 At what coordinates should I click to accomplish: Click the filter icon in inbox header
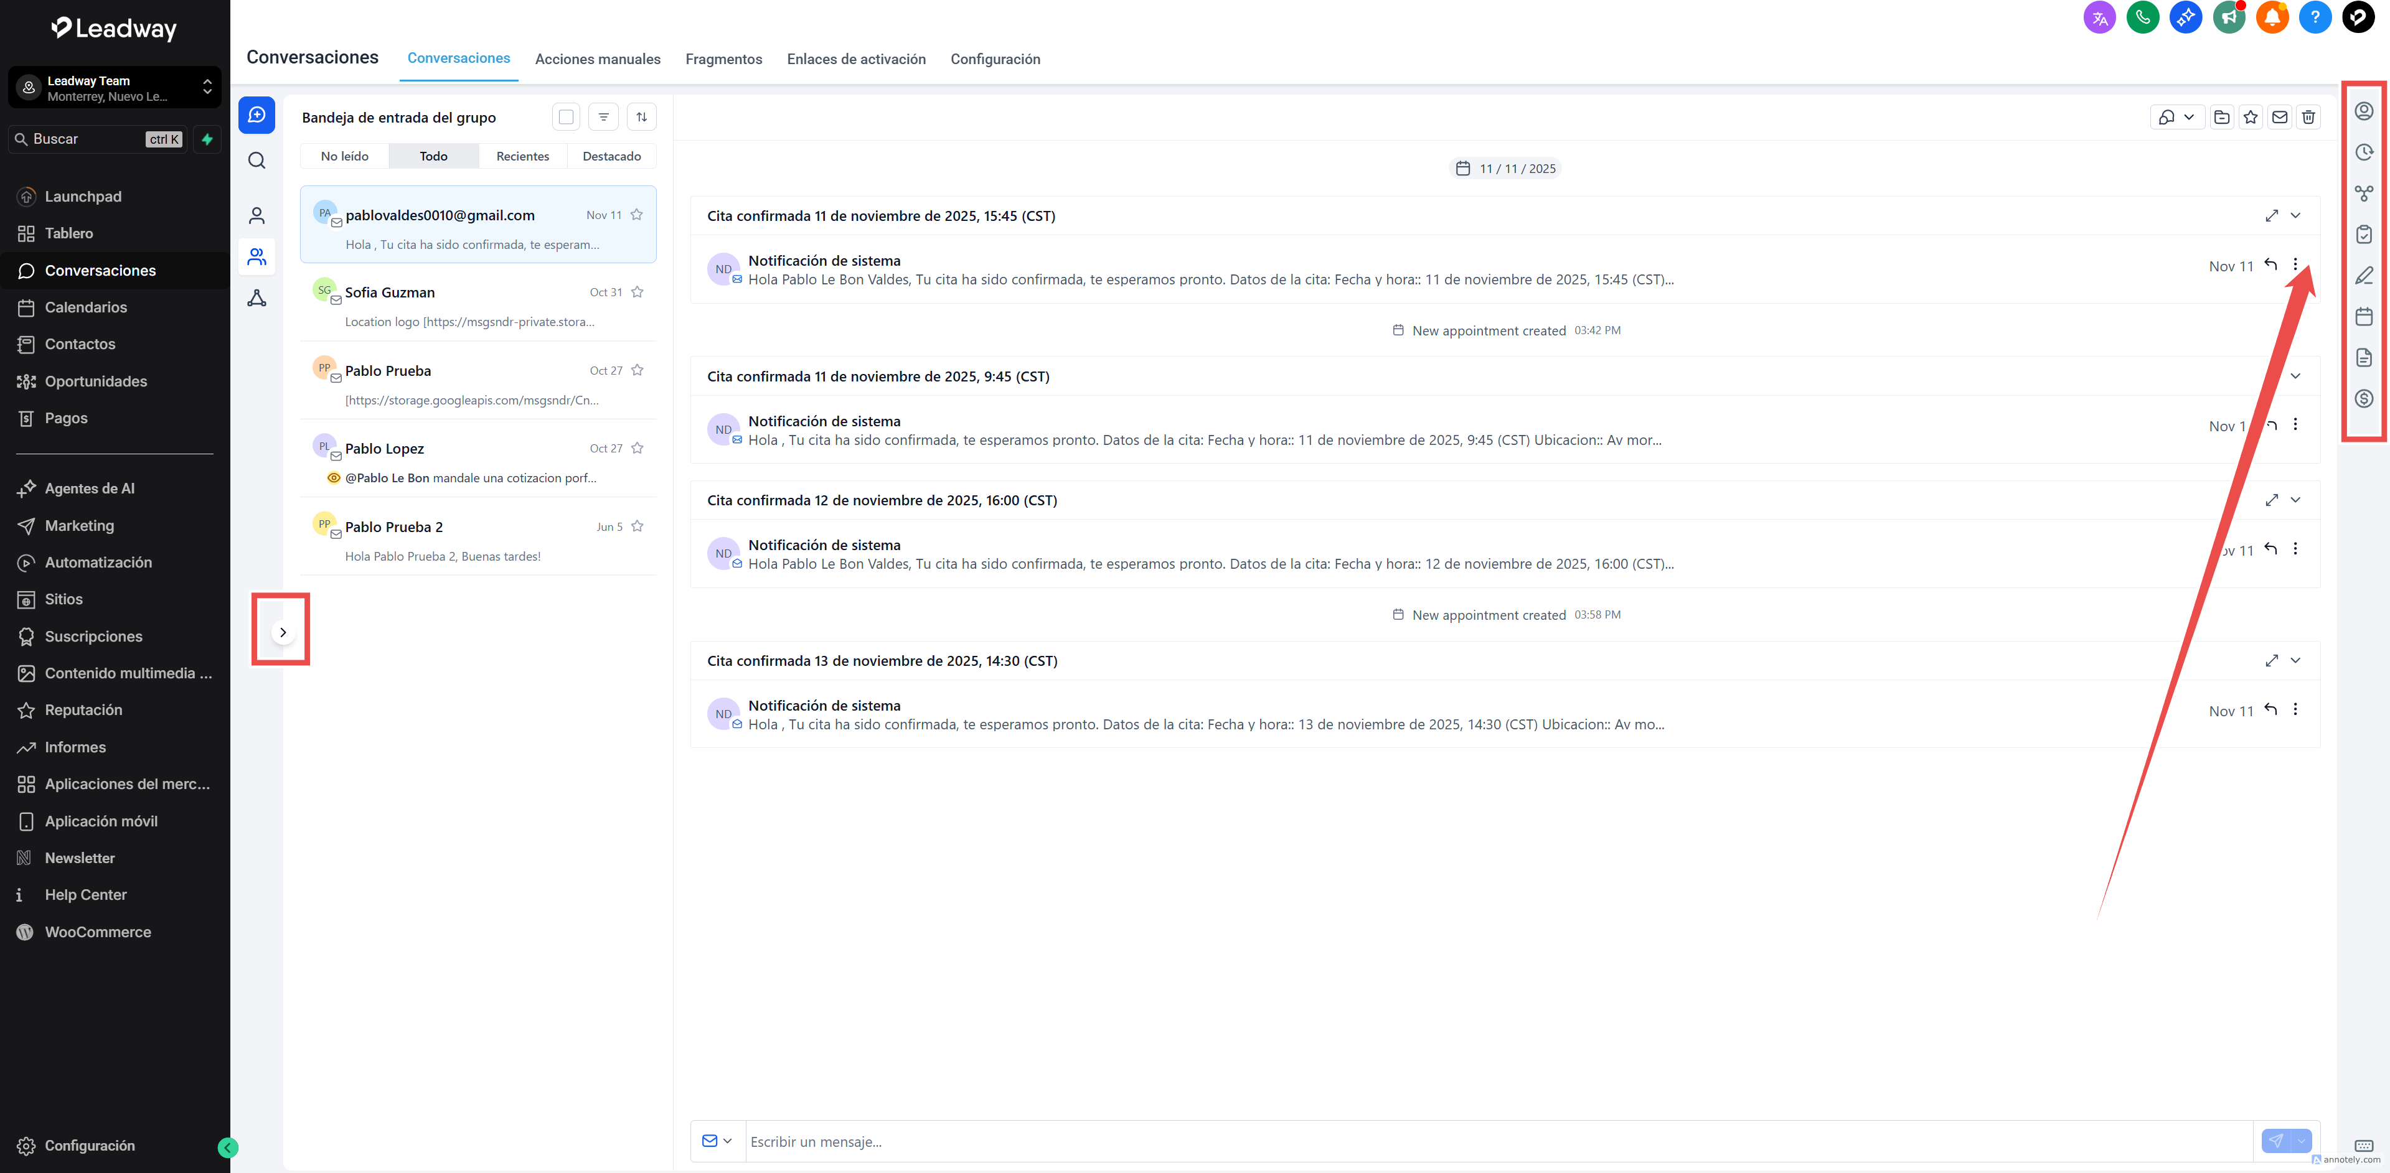pos(603,117)
